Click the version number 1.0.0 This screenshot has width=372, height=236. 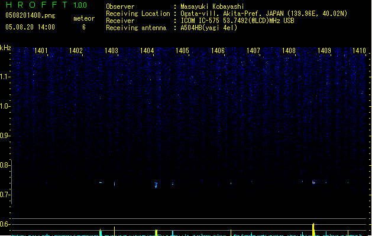80,5
